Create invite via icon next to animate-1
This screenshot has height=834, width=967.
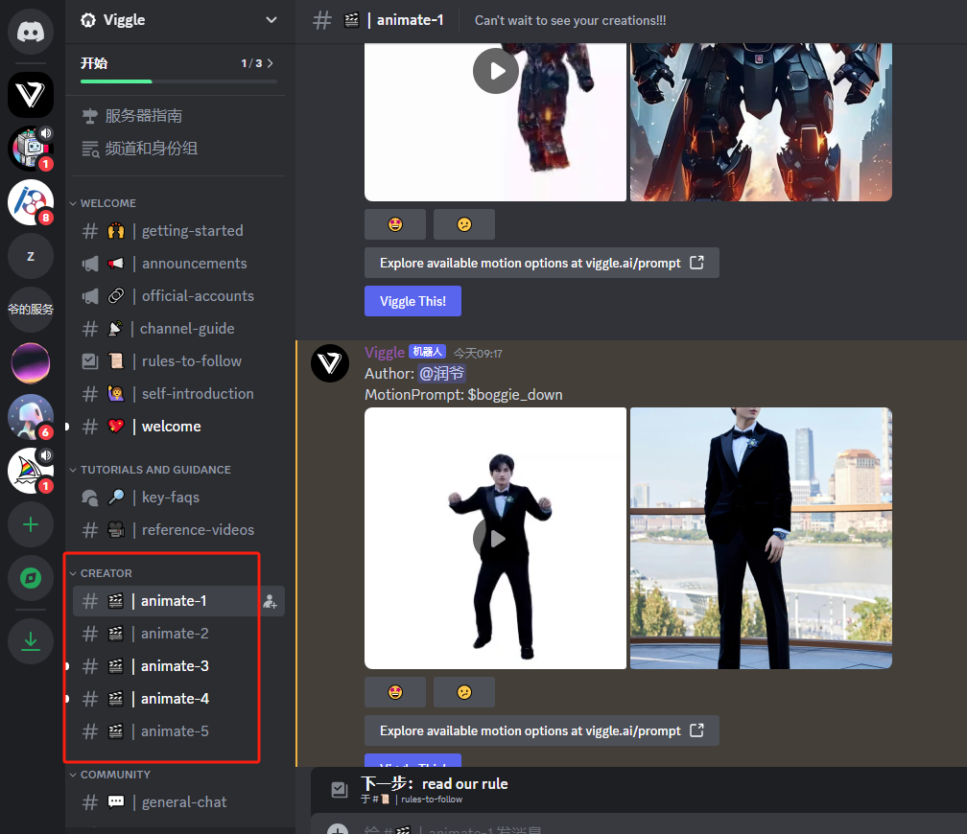271,601
